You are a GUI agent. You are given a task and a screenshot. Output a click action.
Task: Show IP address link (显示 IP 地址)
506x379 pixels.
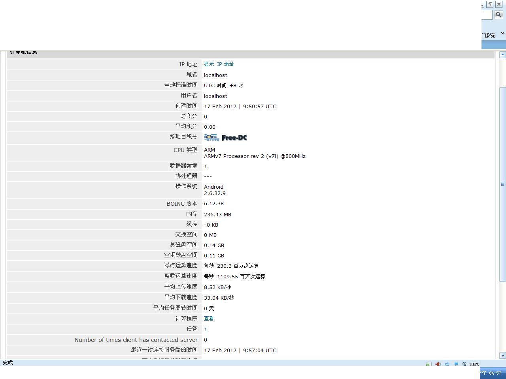(x=219, y=64)
